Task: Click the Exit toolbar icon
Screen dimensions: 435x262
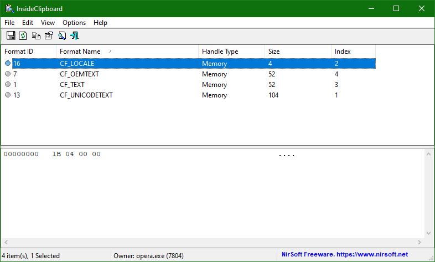Action: (x=74, y=35)
